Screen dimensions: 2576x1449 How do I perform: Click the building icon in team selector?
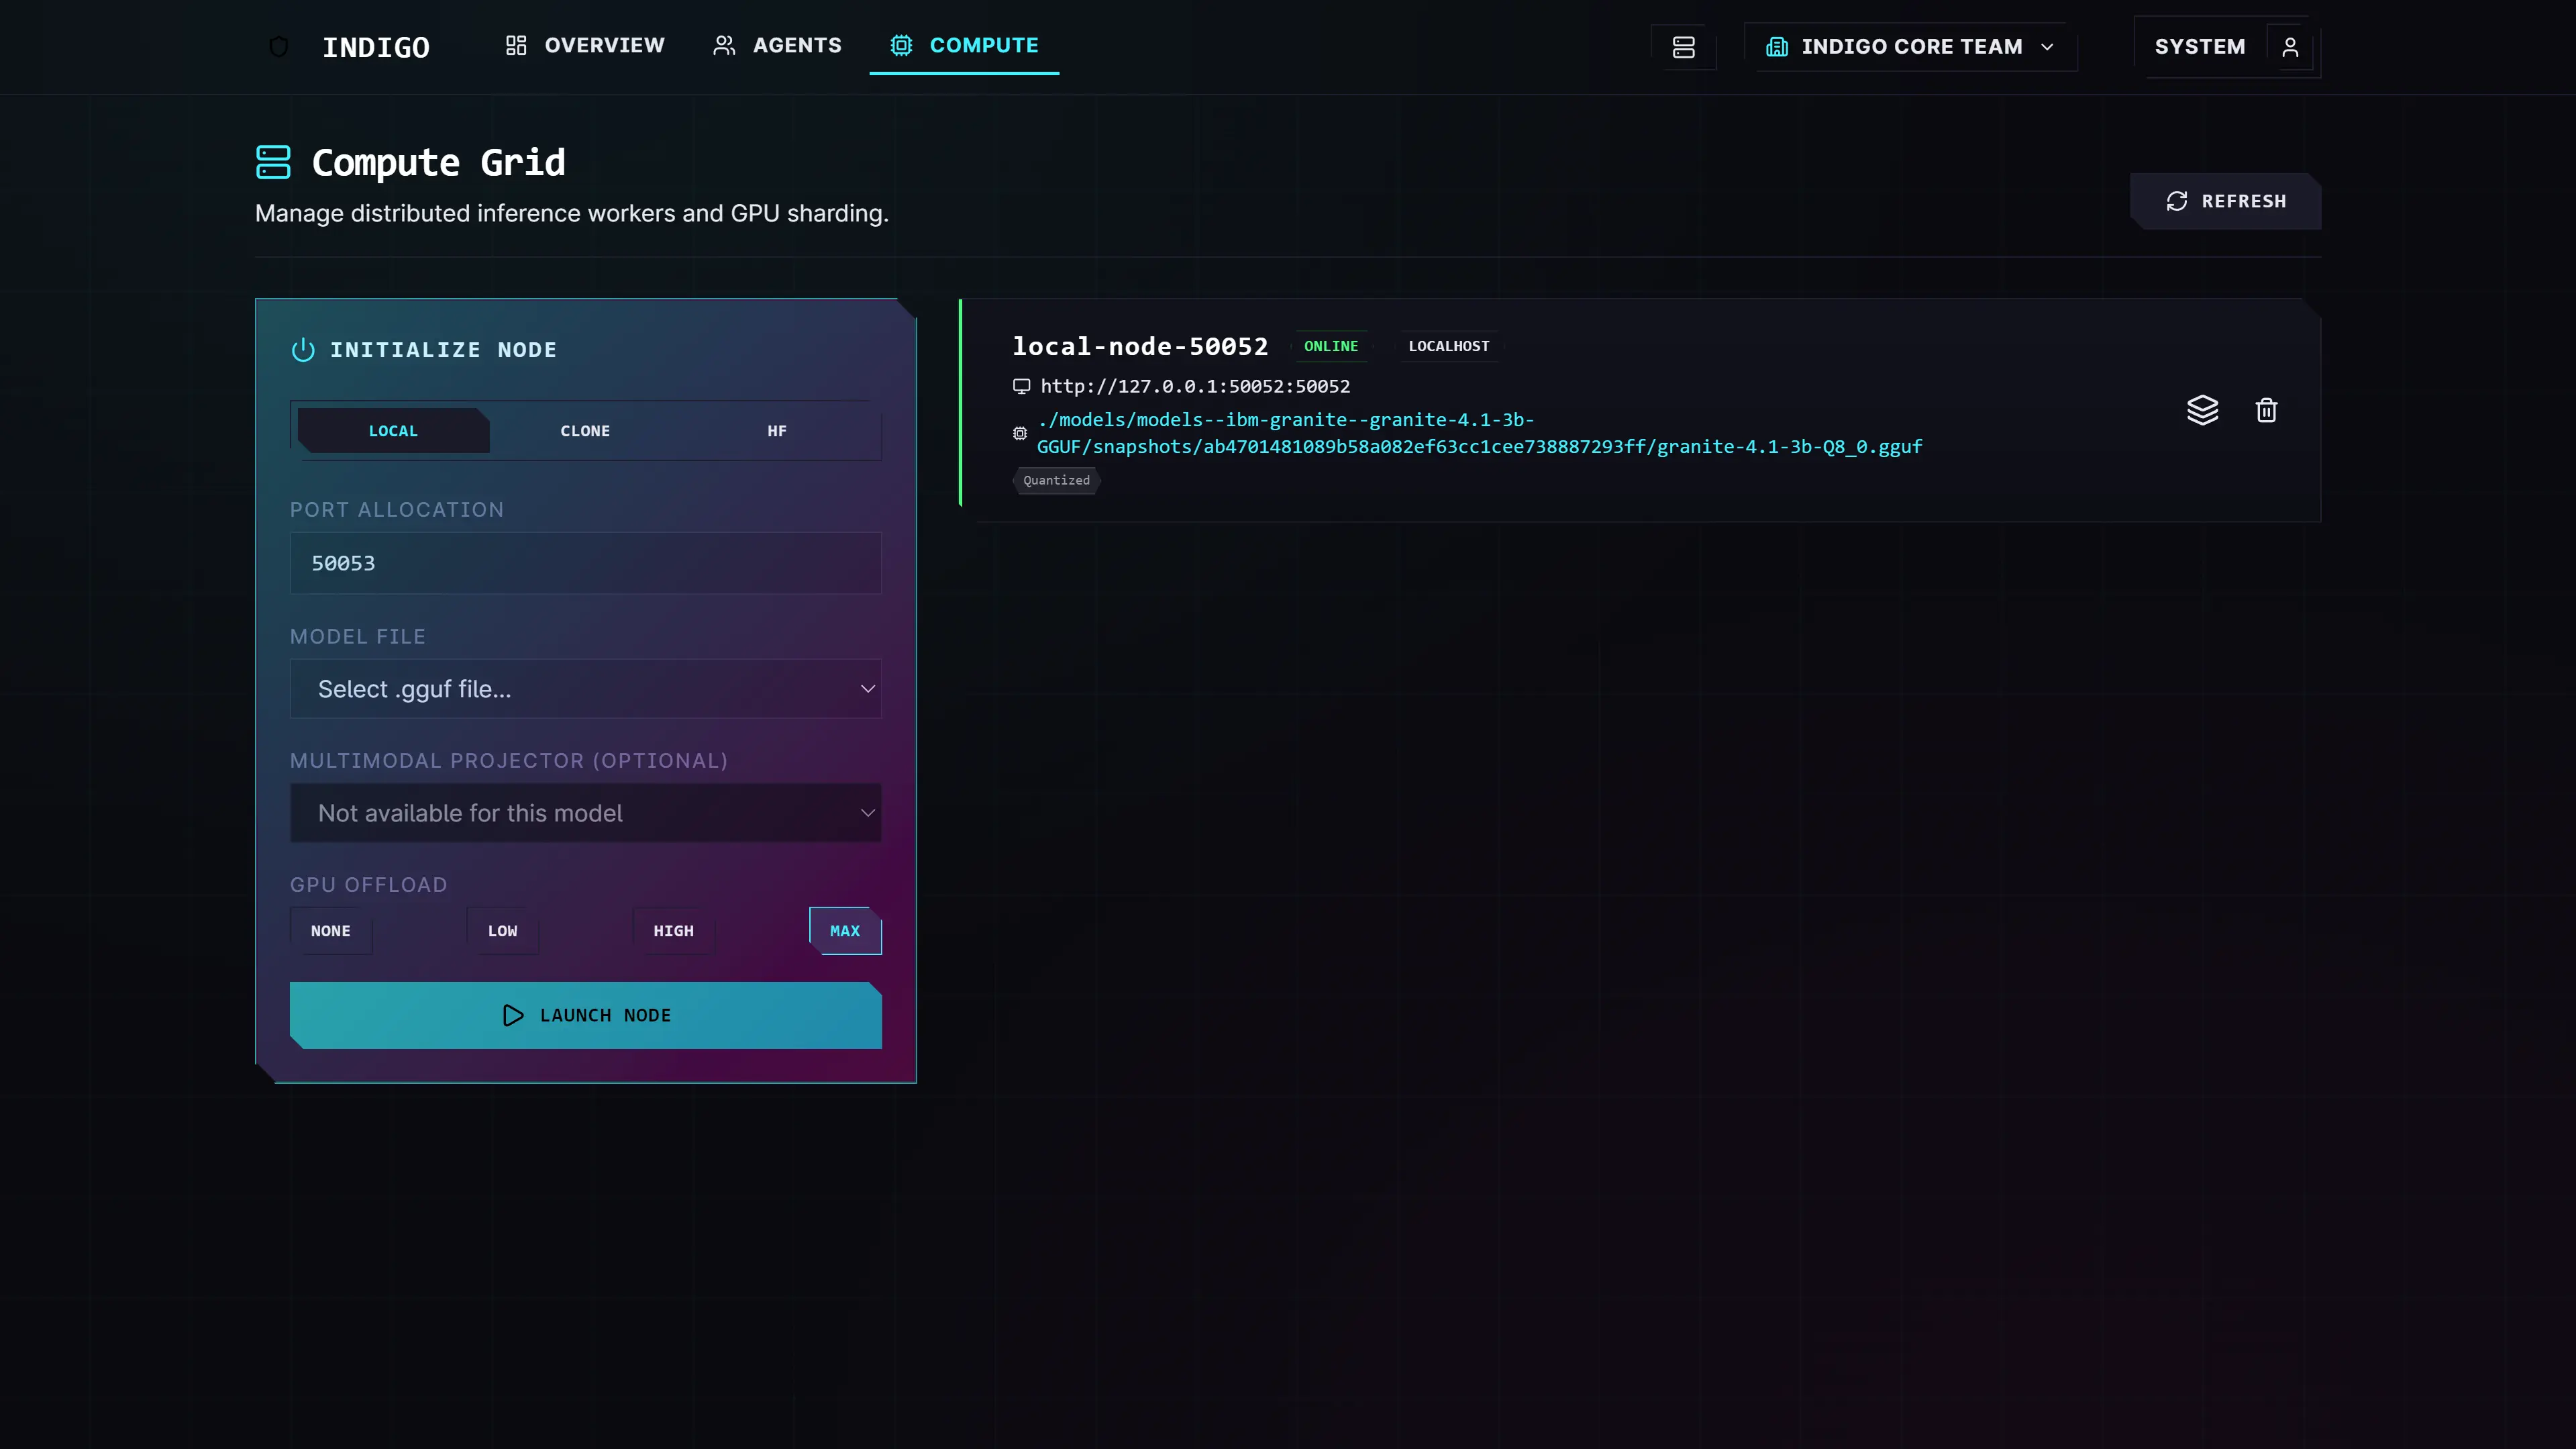tap(1777, 47)
